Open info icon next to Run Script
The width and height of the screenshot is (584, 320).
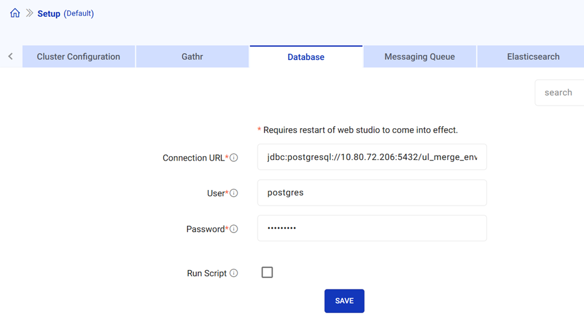tap(233, 273)
